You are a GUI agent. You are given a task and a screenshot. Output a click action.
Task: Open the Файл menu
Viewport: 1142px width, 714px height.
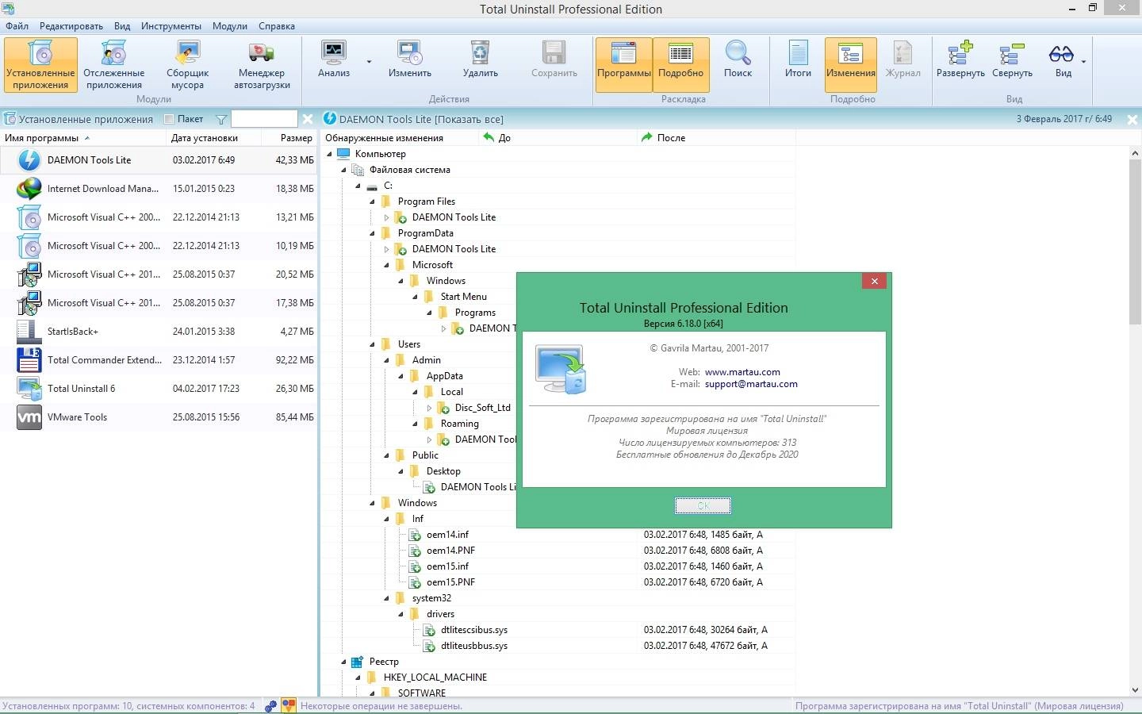(x=17, y=26)
